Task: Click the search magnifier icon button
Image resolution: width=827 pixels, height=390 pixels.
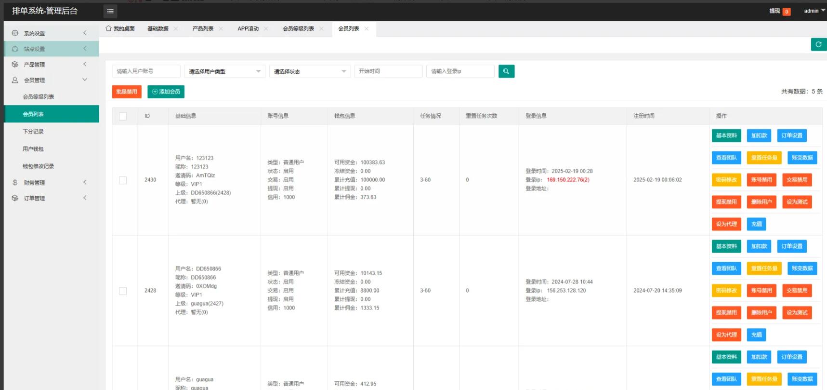Action: point(506,71)
